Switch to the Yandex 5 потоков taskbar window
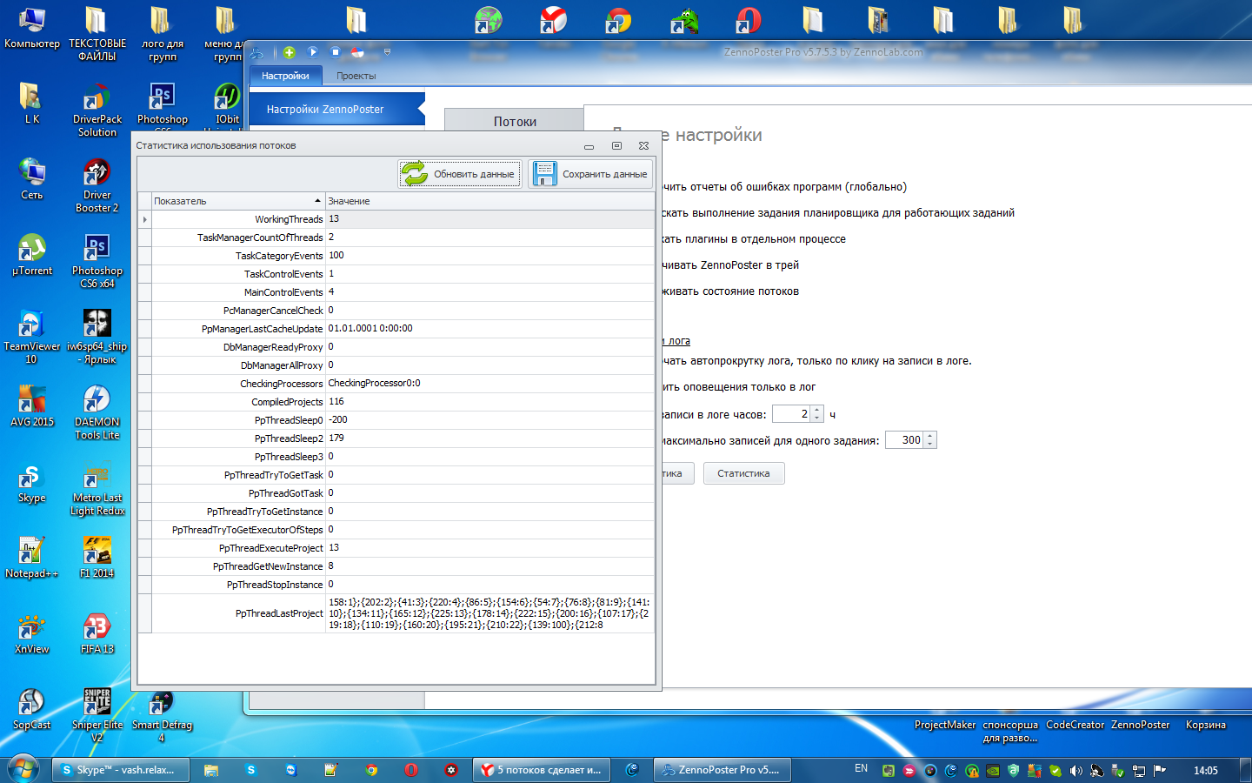This screenshot has width=1252, height=783. pyautogui.click(x=542, y=770)
